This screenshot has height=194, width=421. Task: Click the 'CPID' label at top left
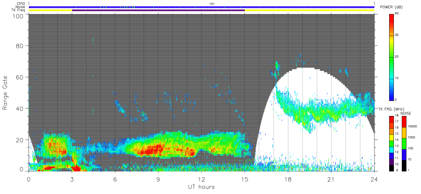pos(21,4)
